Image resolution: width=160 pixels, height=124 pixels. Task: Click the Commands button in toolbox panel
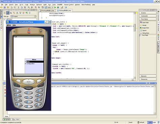point(148,16)
